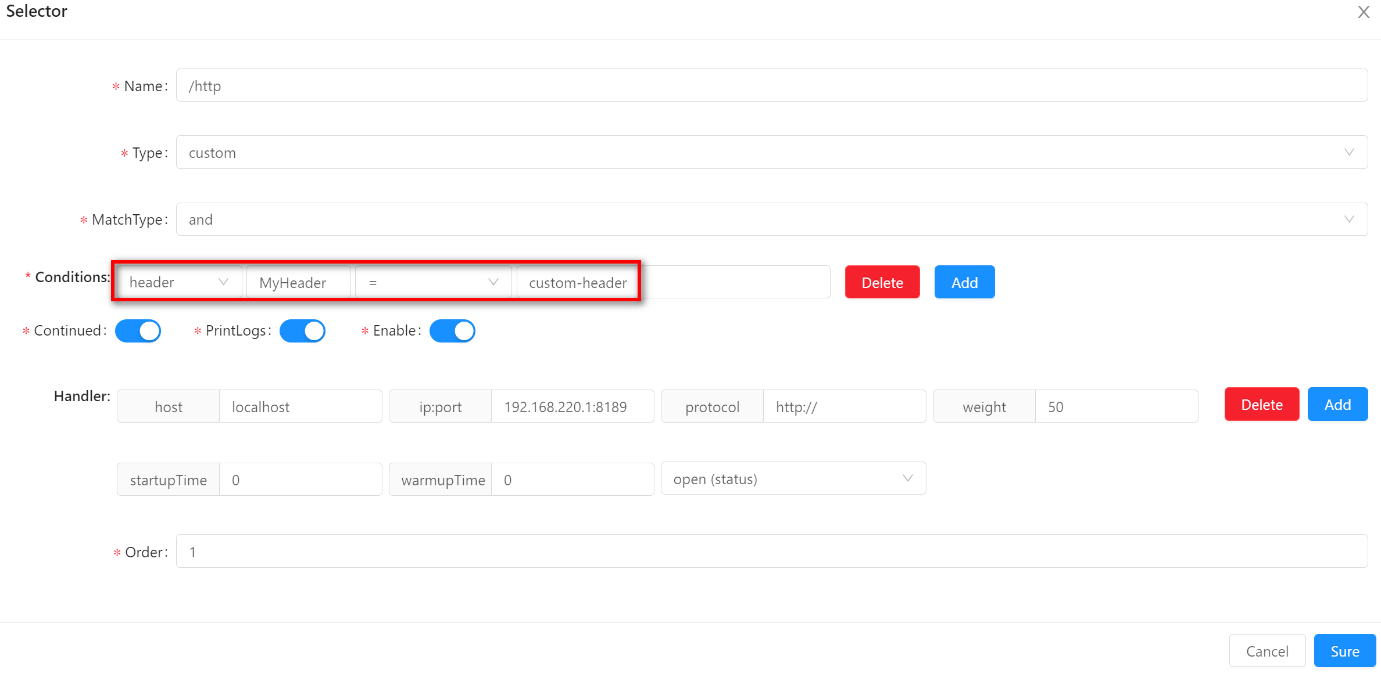The image size is (1381, 674).
Task: Click the Name input field
Action: point(771,86)
